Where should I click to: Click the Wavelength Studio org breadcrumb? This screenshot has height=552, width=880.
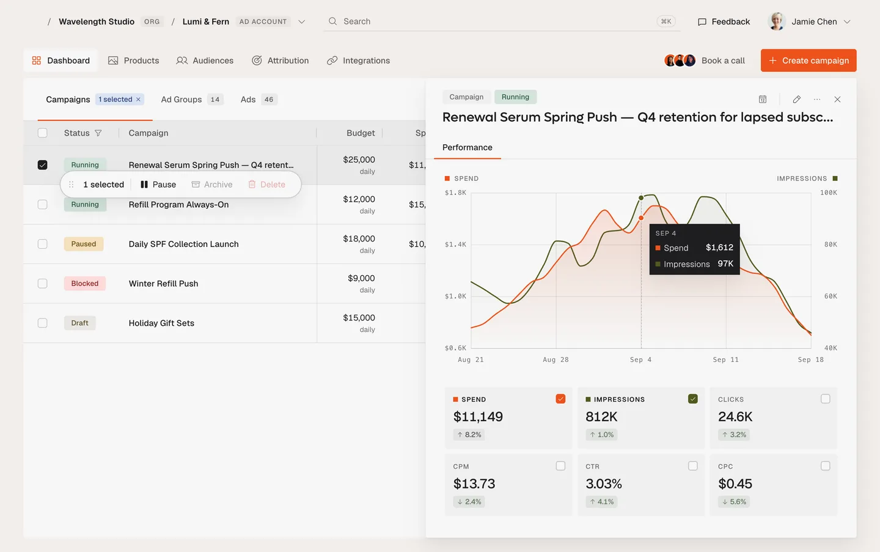[x=97, y=21]
